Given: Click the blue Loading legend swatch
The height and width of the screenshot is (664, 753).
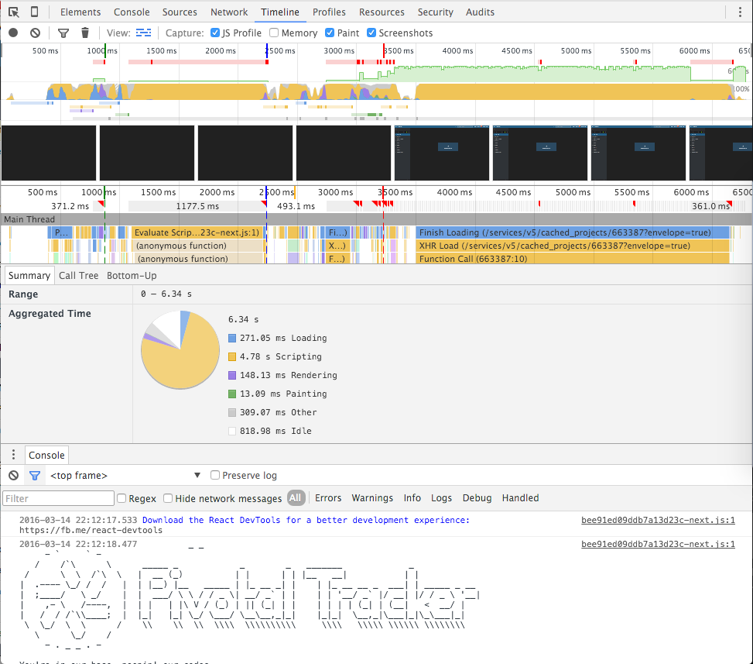Looking at the screenshot, I should tap(232, 338).
